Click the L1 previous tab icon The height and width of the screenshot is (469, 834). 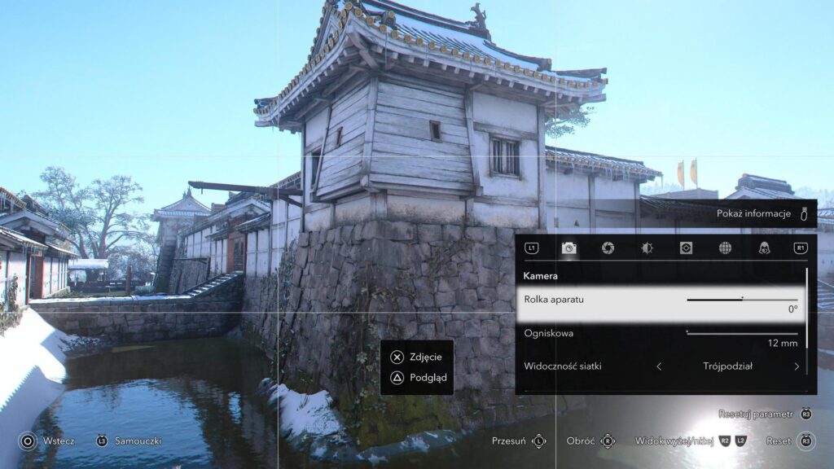(x=532, y=248)
